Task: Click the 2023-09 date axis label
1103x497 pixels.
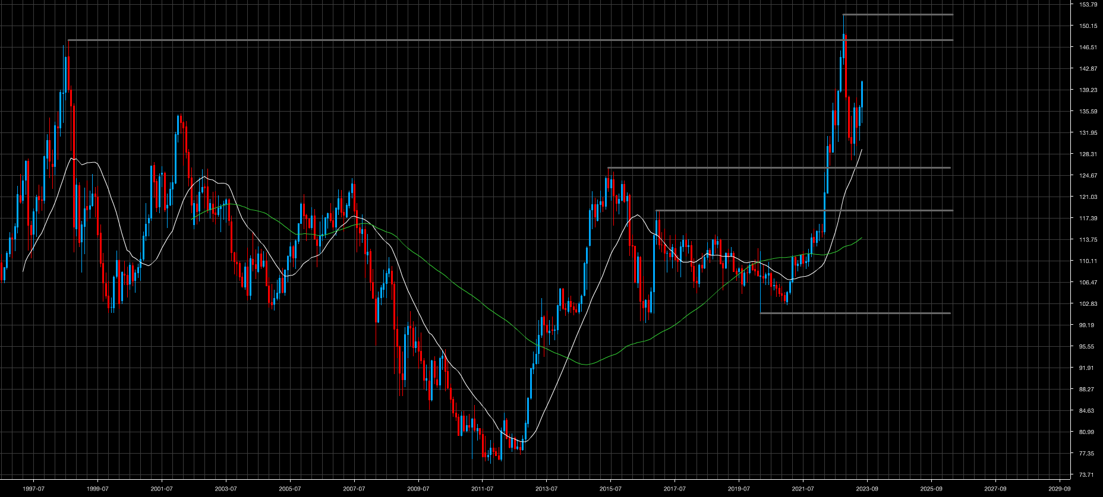Action: pyautogui.click(x=867, y=489)
